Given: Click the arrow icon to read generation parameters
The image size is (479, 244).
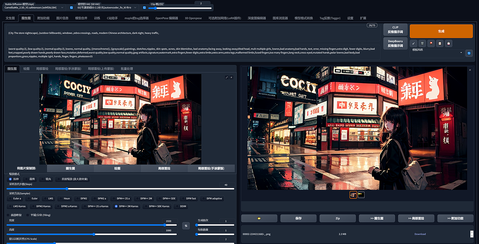Looking at the screenshot, I should tap(414, 43).
